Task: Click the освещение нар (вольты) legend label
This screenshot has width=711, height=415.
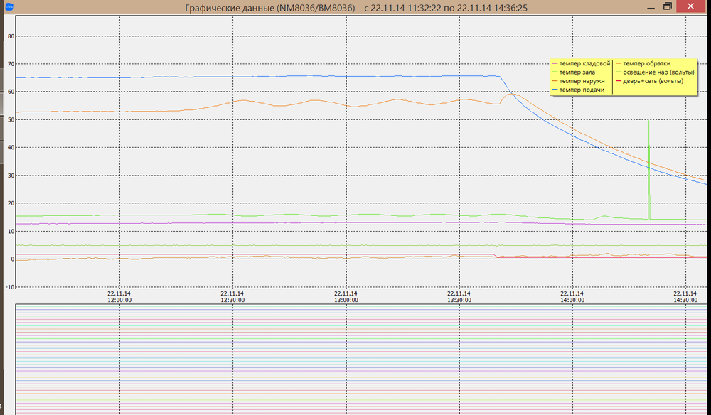Action: click(x=658, y=72)
